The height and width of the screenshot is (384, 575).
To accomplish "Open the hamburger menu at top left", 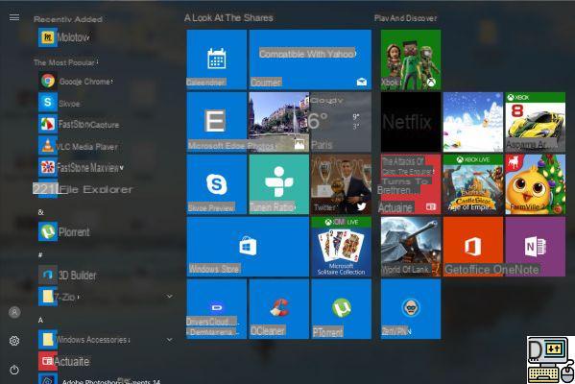I will (14, 17).
